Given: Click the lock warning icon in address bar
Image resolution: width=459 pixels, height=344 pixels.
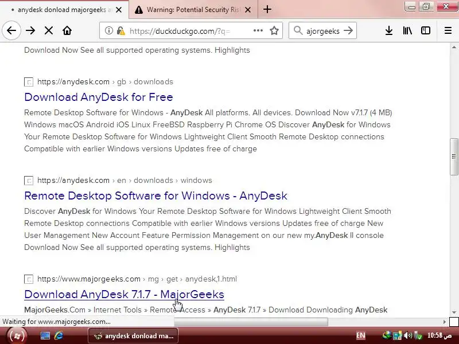Looking at the screenshot, I should click(120, 30).
